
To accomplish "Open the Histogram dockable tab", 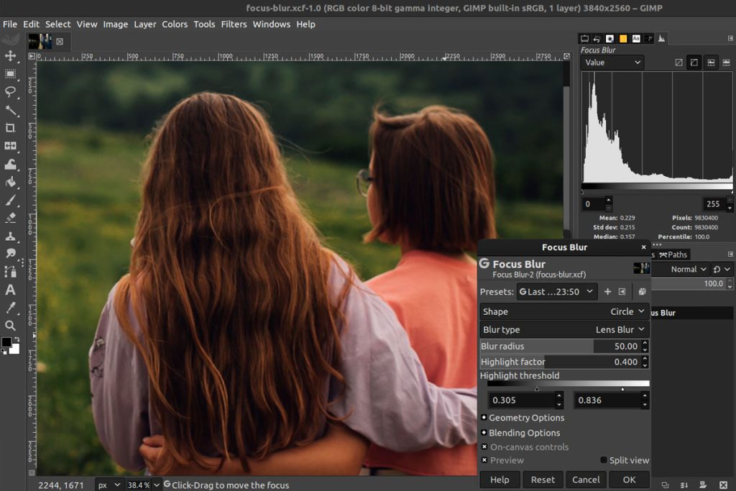I will click(x=661, y=38).
